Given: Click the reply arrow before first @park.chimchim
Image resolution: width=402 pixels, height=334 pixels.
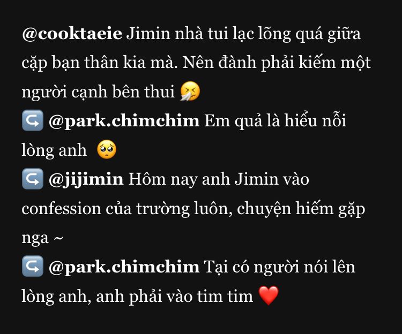Looking at the screenshot, I should click(x=33, y=120).
